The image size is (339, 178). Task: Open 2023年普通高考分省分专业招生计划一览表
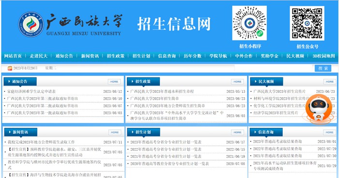click(166, 142)
